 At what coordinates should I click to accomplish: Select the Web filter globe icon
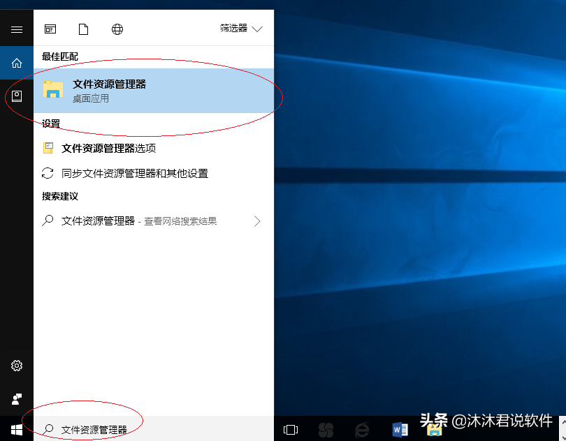117,29
